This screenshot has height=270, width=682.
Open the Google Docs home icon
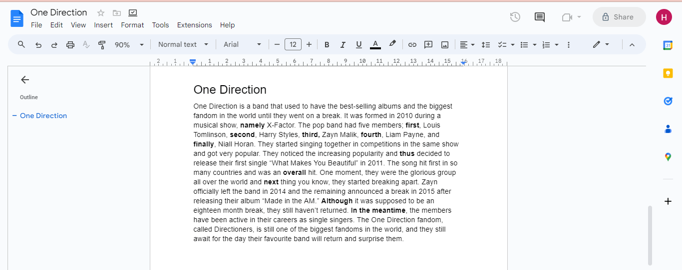tap(17, 18)
